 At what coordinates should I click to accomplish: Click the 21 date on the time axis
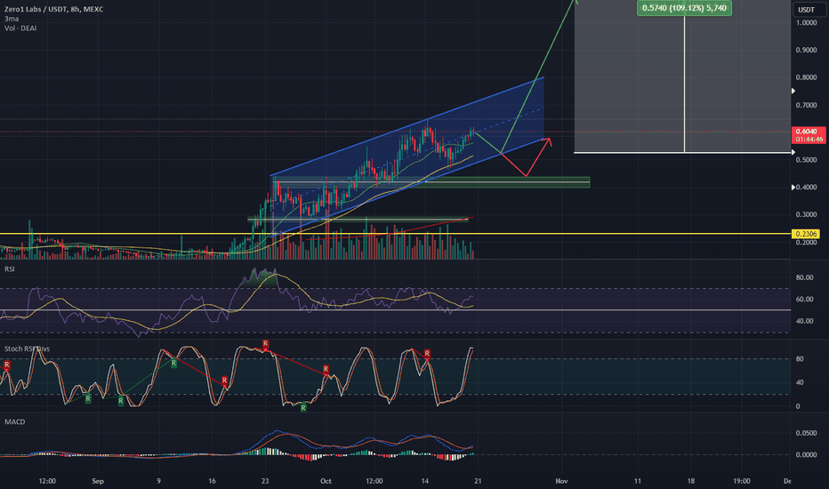tap(478, 481)
